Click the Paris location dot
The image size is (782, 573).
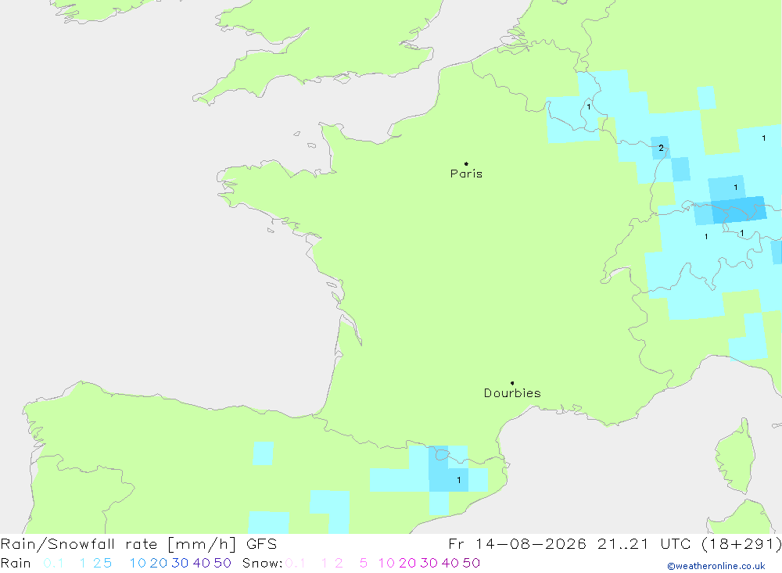point(466,163)
